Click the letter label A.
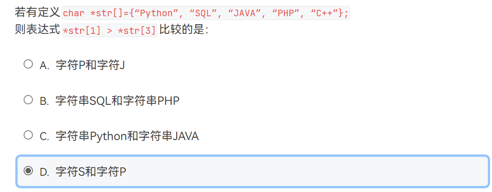Viewport: 492px width, 192px height. pos(44,65)
